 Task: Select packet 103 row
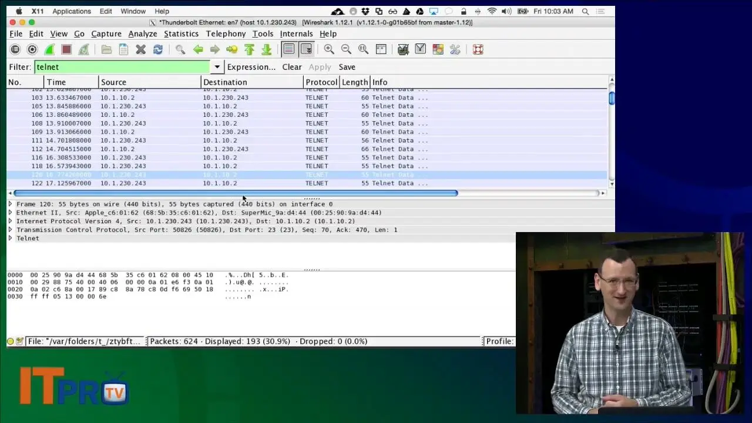307,98
